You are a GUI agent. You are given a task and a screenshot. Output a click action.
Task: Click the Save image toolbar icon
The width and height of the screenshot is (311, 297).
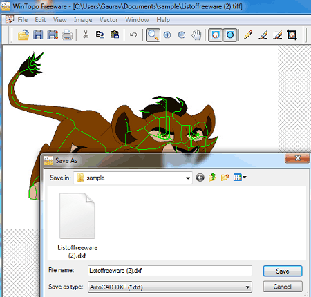(x=38, y=35)
